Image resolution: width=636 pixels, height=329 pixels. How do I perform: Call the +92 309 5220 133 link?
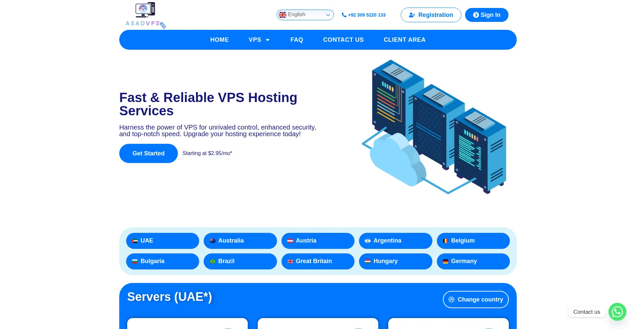click(x=366, y=15)
